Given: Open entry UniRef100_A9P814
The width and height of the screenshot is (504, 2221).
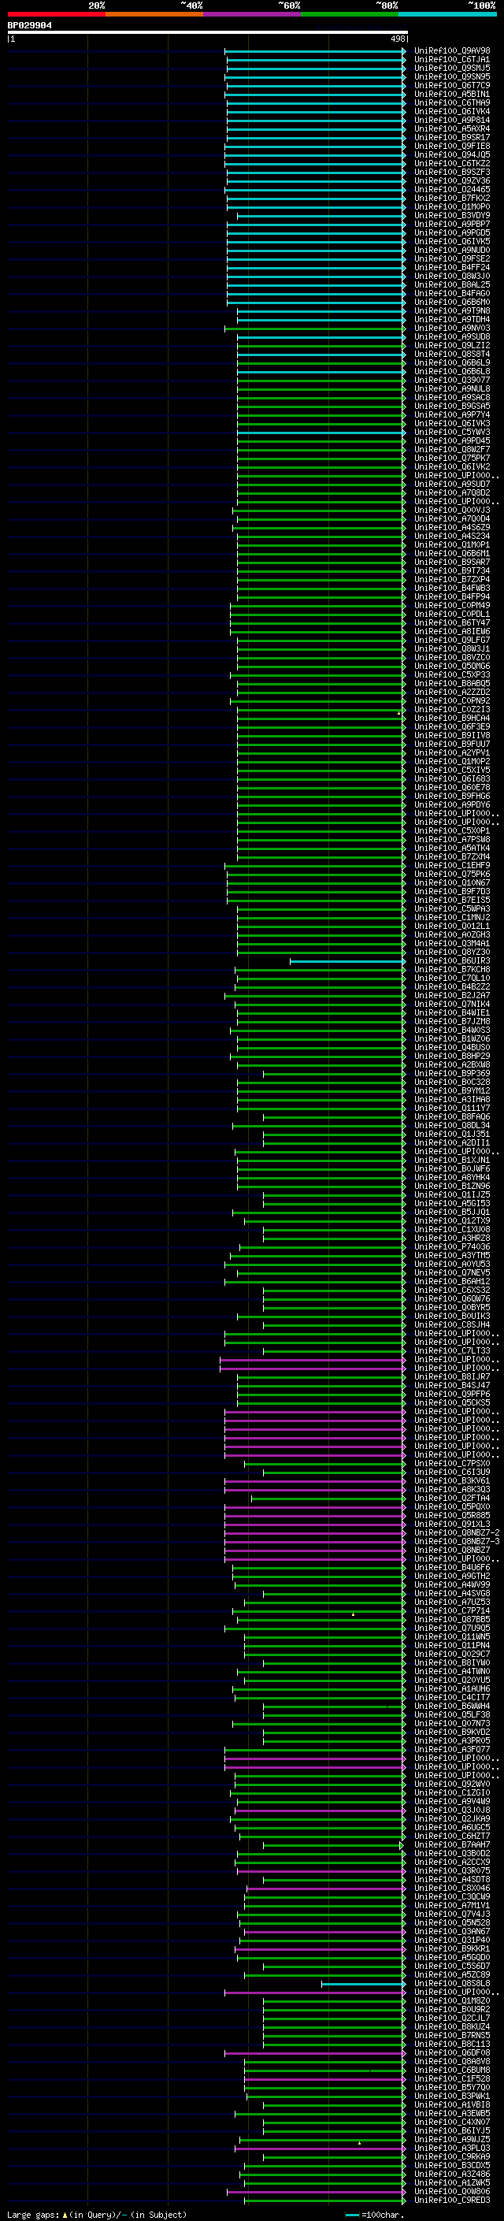Looking at the screenshot, I should click(452, 120).
